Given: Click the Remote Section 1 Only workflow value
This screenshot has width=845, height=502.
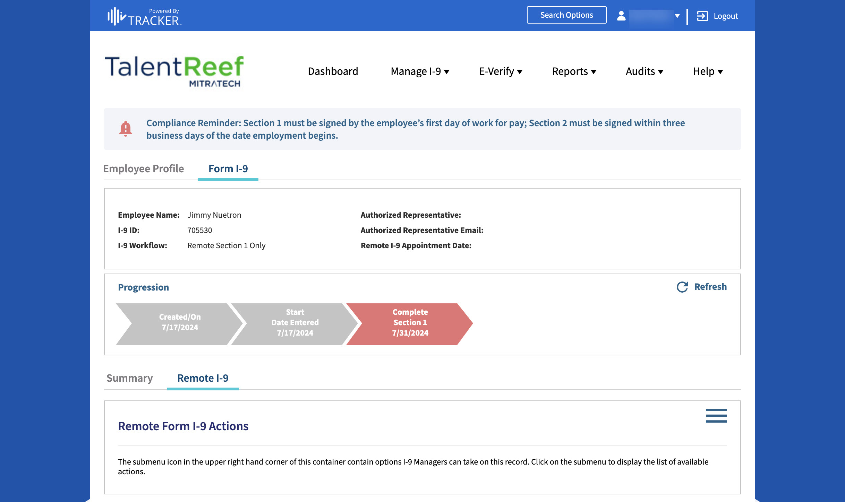Looking at the screenshot, I should pos(227,245).
